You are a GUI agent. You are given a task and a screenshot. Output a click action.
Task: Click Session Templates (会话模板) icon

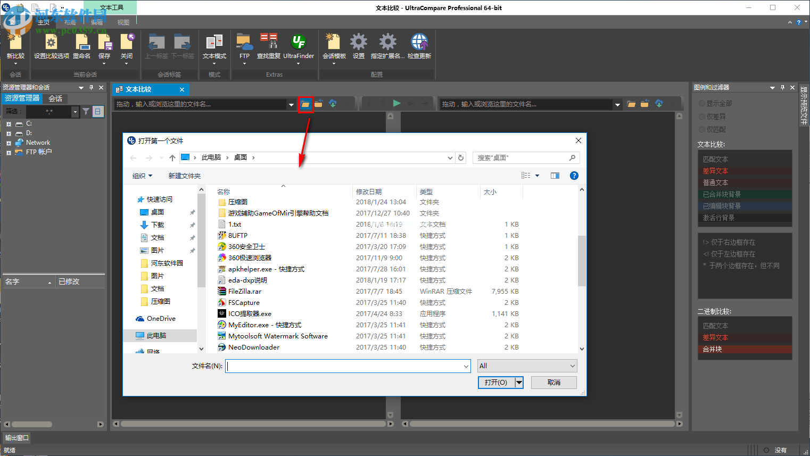click(334, 43)
